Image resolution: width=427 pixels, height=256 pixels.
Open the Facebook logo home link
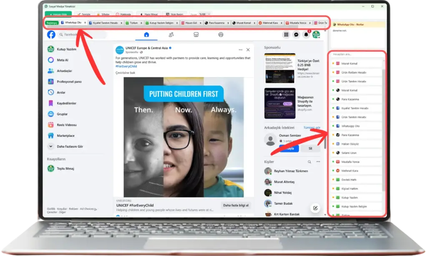(x=51, y=35)
